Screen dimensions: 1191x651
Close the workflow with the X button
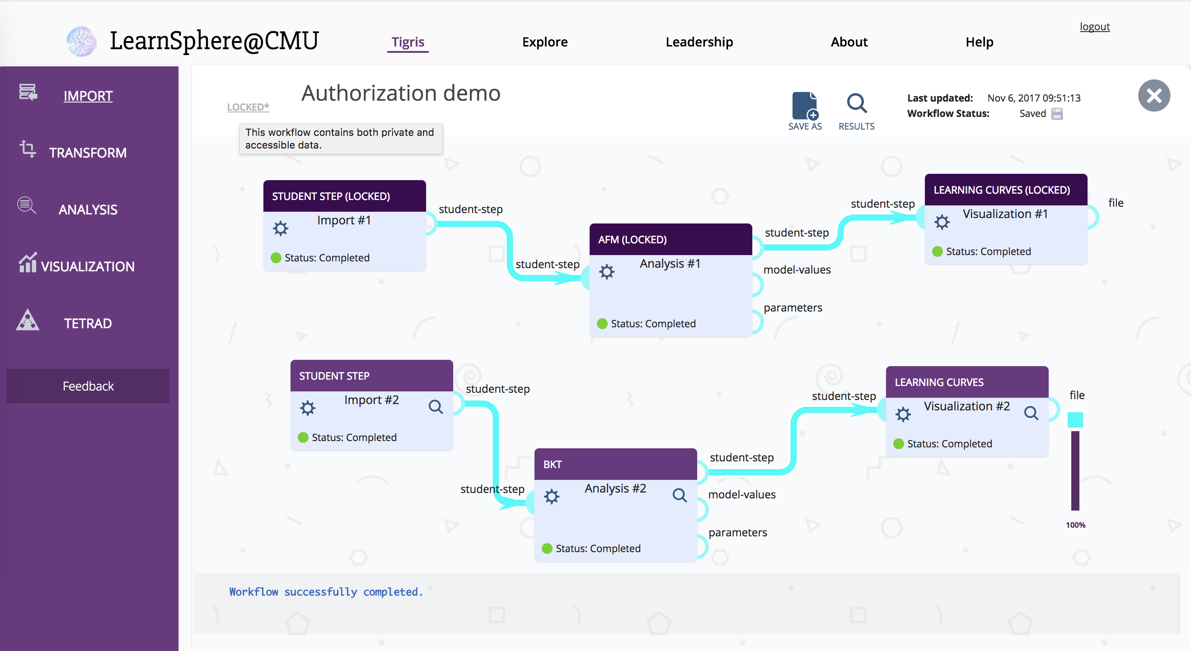1154,96
